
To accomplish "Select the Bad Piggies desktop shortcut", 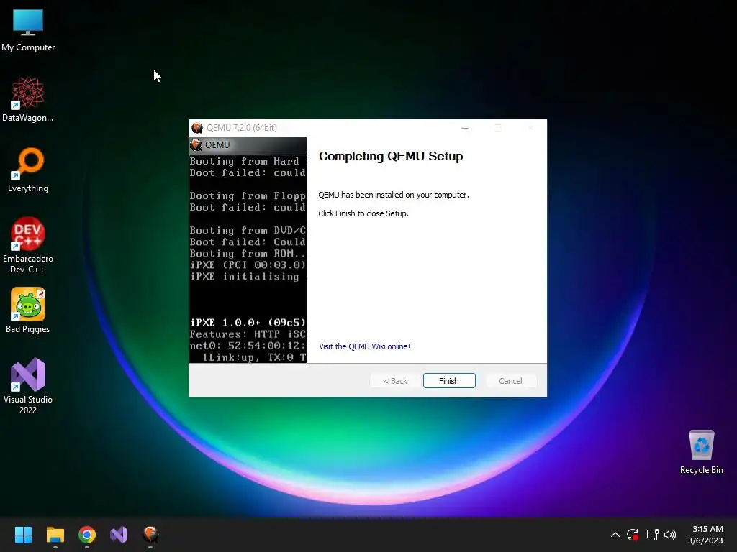I will (28, 310).
